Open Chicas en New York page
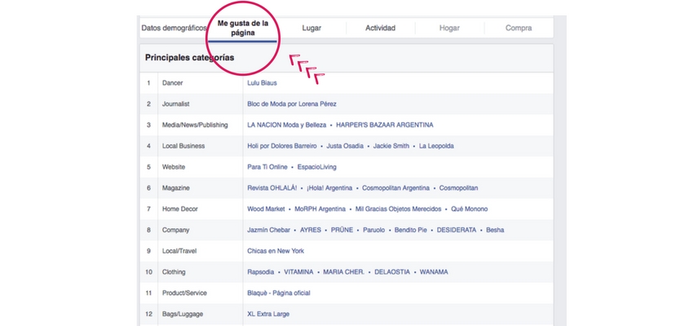This screenshot has height=326, width=685. pyautogui.click(x=276, y=251)
